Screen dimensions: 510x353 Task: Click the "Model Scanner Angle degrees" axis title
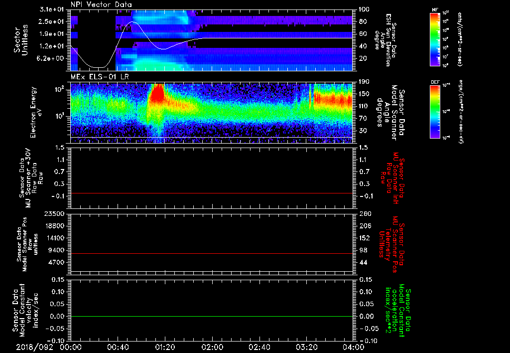(x=386, y=112)
